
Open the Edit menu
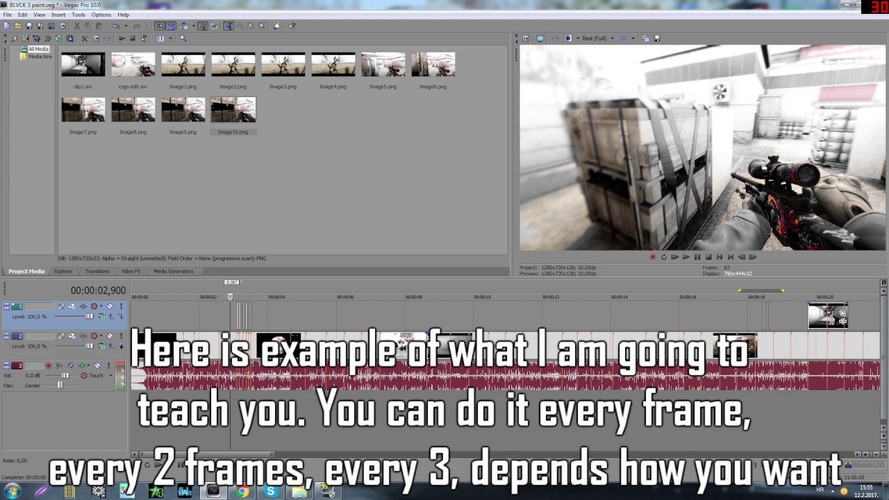click(23, 15)
